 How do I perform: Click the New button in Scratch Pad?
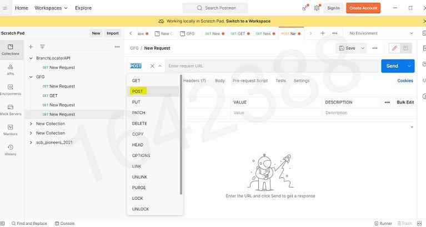pos(96,33)
